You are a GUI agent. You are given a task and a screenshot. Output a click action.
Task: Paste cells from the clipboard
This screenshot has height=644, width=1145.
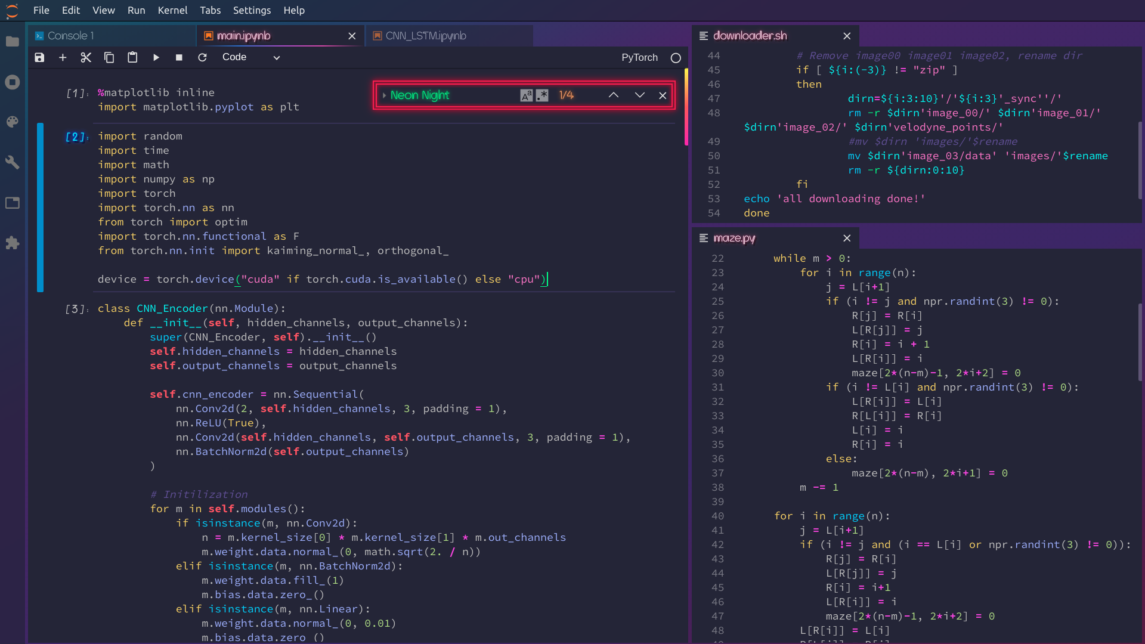(x=132, y=57)
